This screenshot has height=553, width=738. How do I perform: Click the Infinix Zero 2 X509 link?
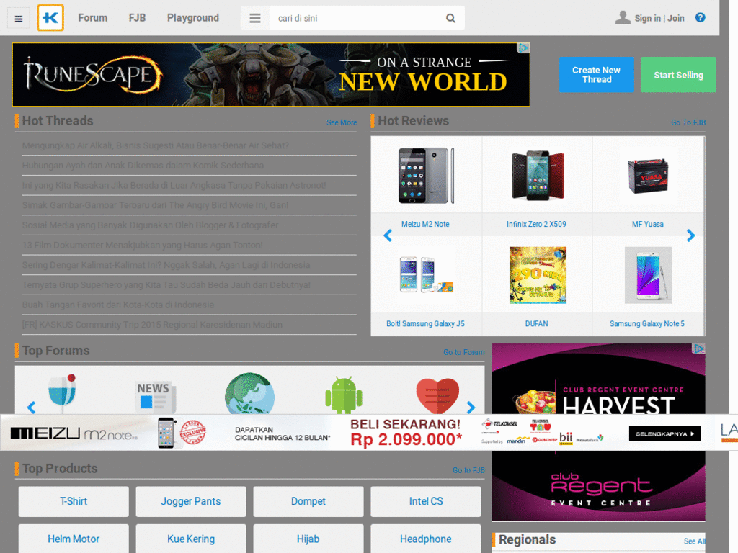pos(536,225)
